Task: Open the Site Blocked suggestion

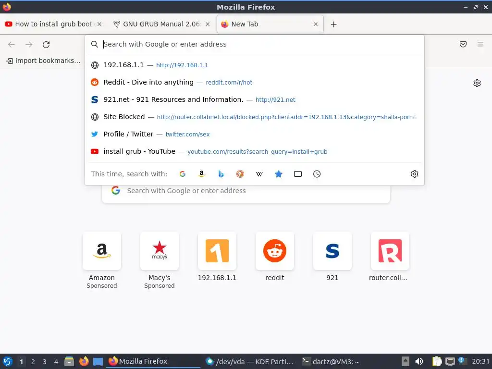Action: 255,117
